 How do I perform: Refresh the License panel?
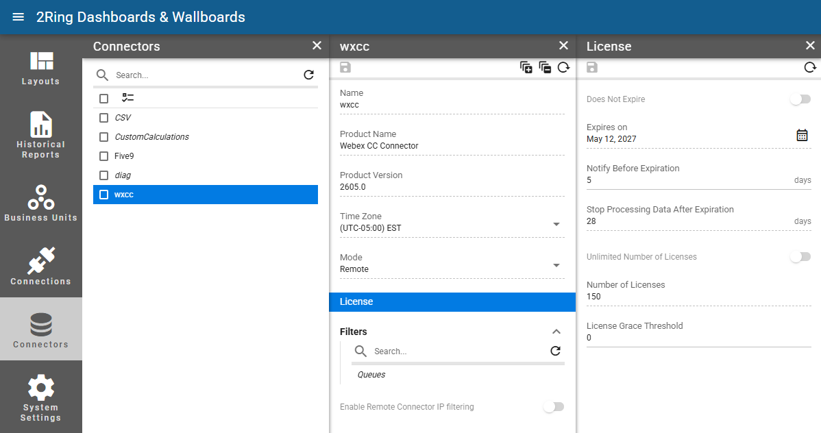[810, 67]
